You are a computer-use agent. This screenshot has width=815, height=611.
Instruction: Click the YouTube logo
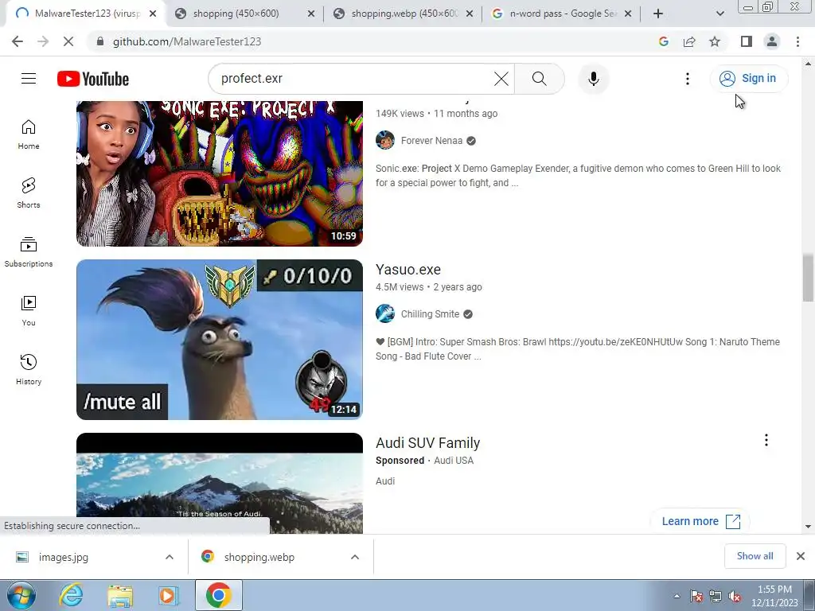click(x=93, y=79)
